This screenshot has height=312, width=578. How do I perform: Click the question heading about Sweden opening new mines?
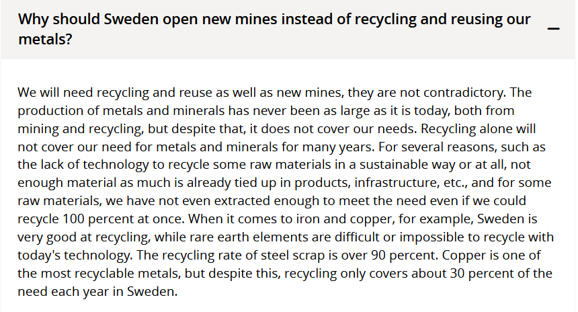274,19
